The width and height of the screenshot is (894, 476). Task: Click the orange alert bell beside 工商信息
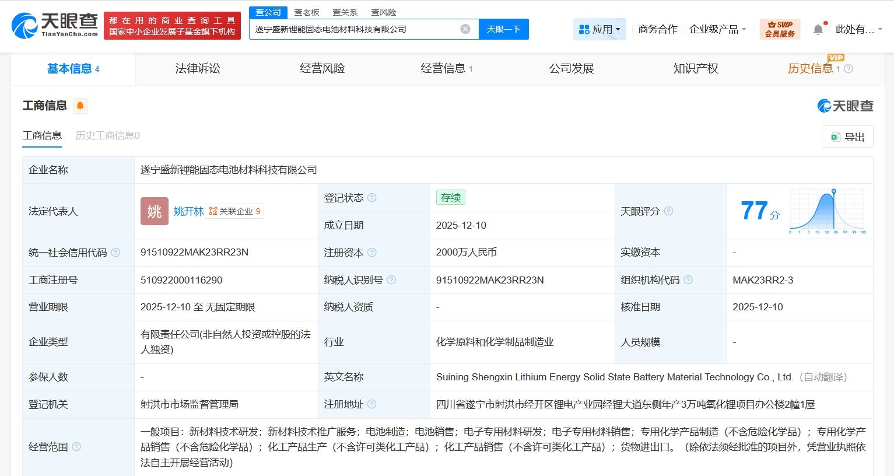80,106
